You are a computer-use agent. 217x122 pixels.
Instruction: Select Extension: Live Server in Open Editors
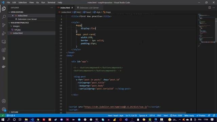click(27, 19)
